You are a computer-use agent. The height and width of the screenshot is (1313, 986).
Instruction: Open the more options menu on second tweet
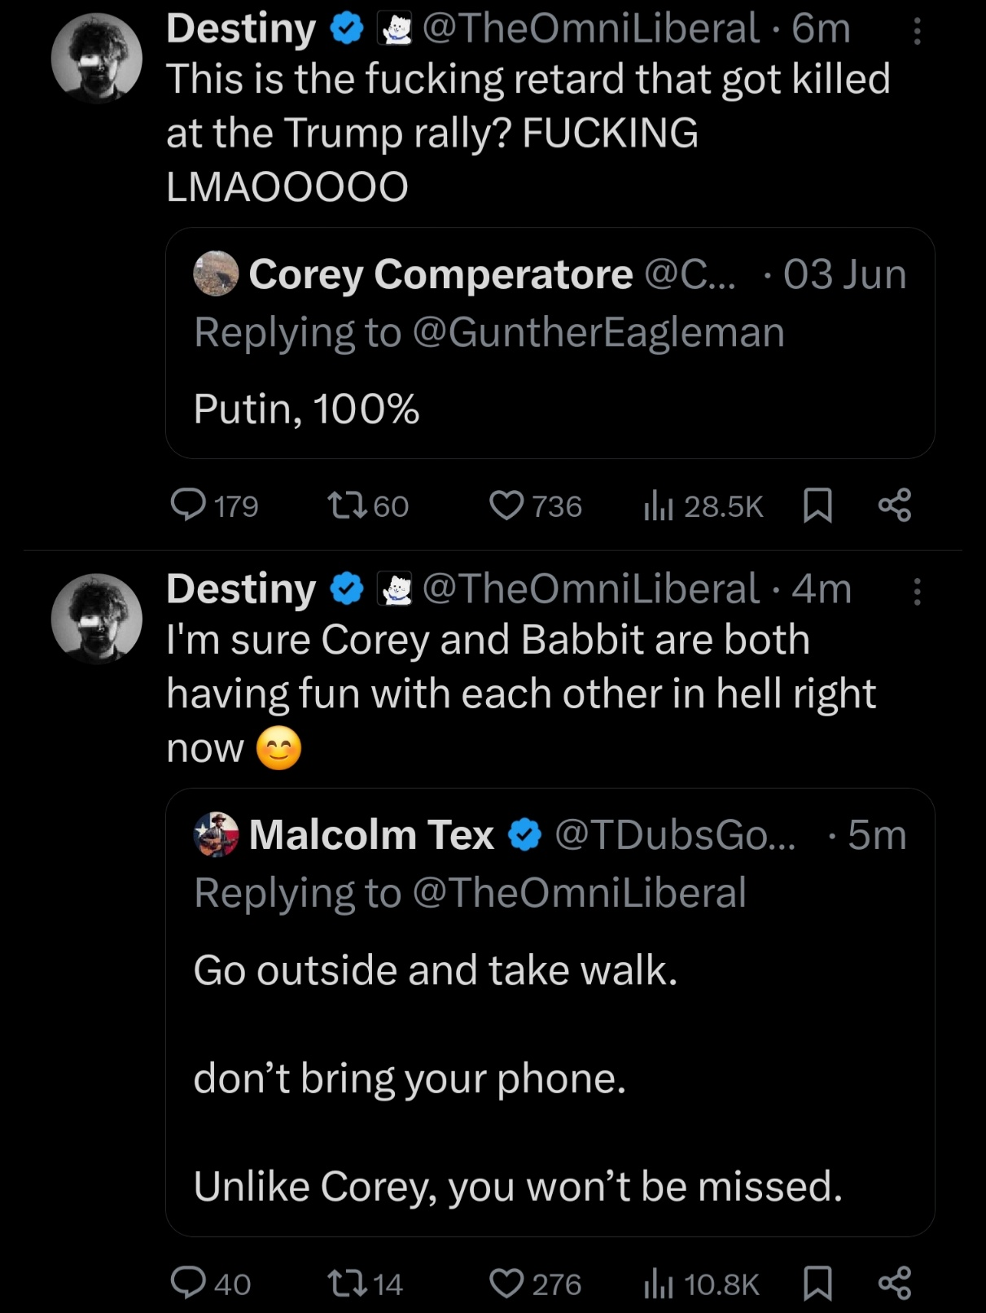(x=918, y=592)
